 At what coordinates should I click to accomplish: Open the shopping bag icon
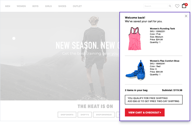pos(184,6)
